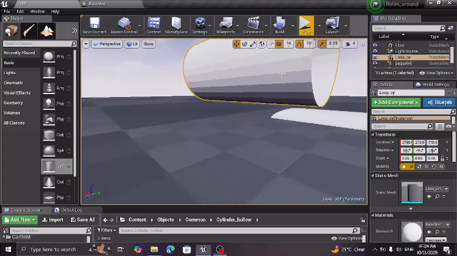Viewport: 457px width, 256px height.
Task: Open Add Component dropdown
Action: click(396, 102)
